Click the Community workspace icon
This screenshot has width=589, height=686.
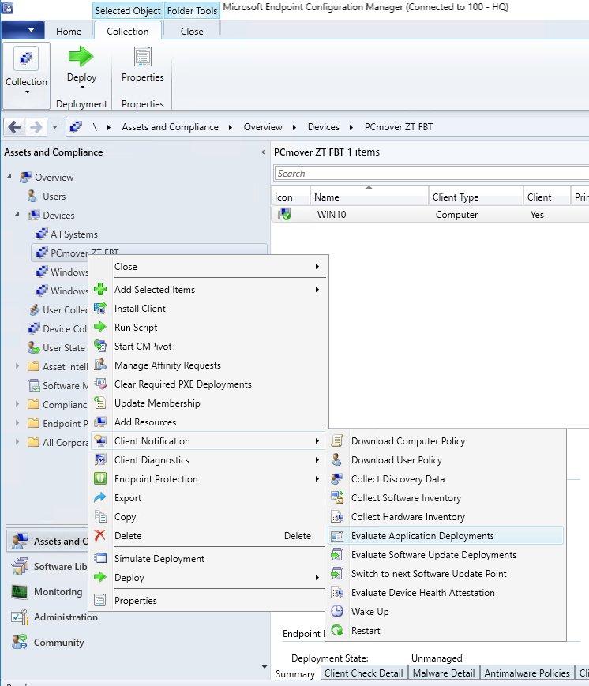click(20, 642)
